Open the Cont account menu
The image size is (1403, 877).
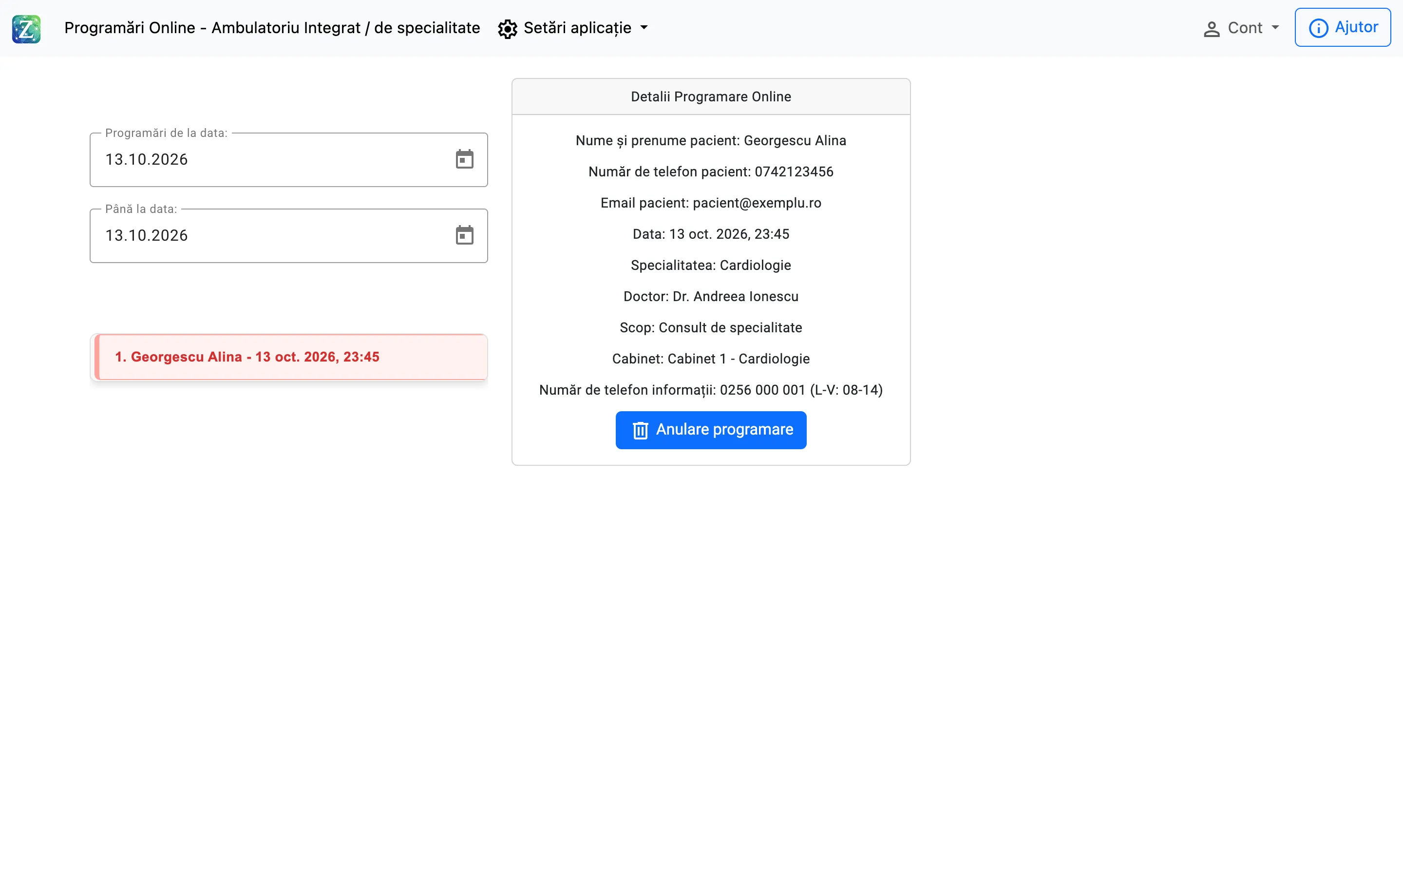(1241, 28)
